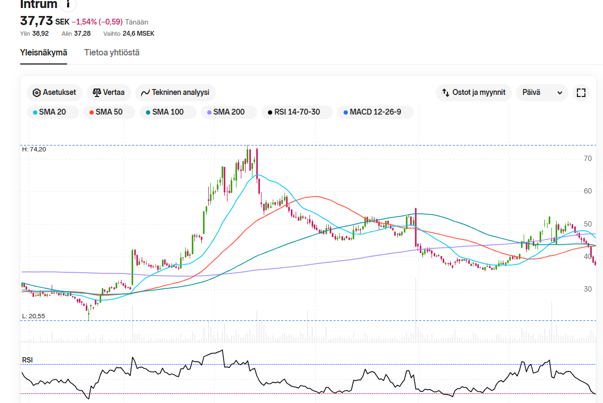This screenshot has height=403, width=603.
Task: Click the RSI panel label
Action: point(27,360)
